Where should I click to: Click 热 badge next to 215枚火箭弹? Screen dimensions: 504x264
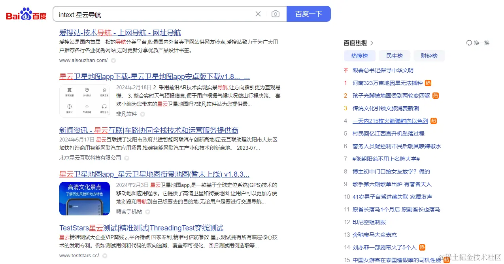click(434, 121)
